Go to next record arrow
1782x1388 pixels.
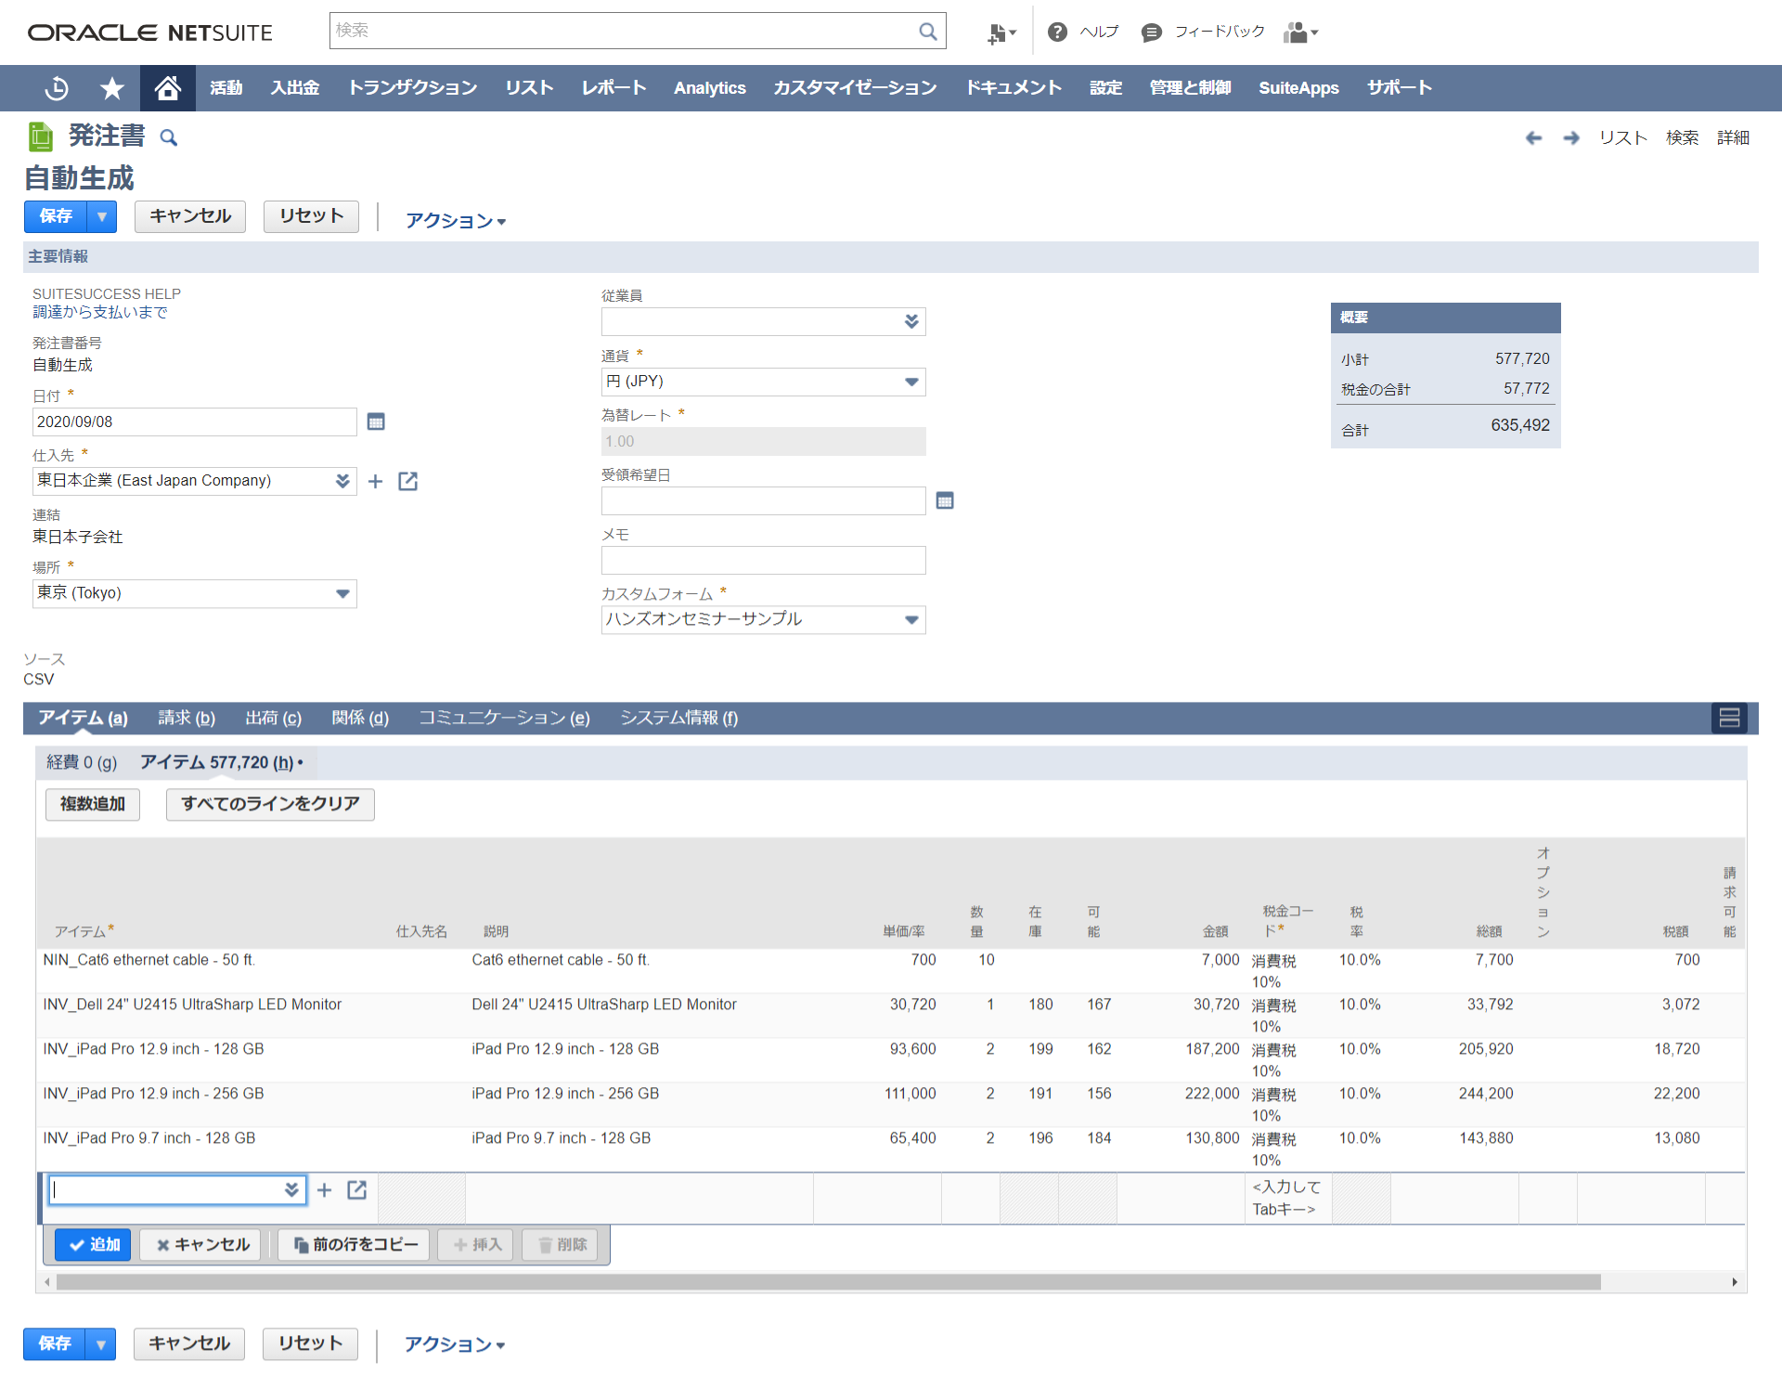[x=1570, y=138]
